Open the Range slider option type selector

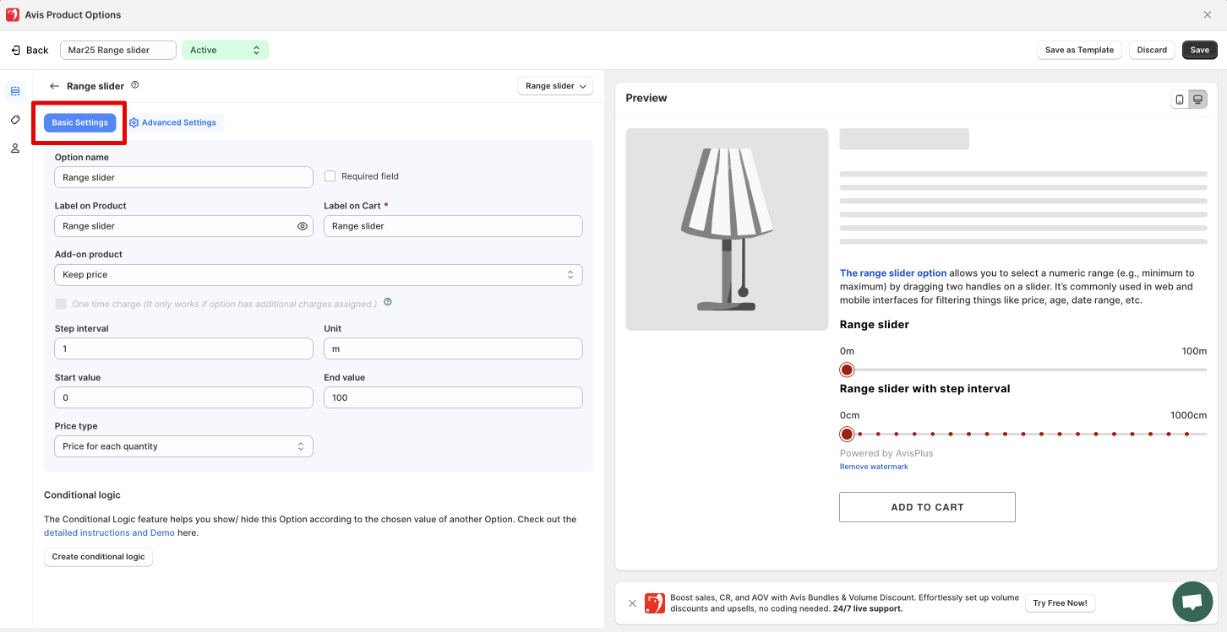pos(554,86)
